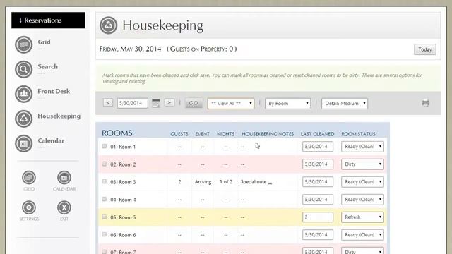
Task: Go to next day arrow button
Action: coord(169,102)
